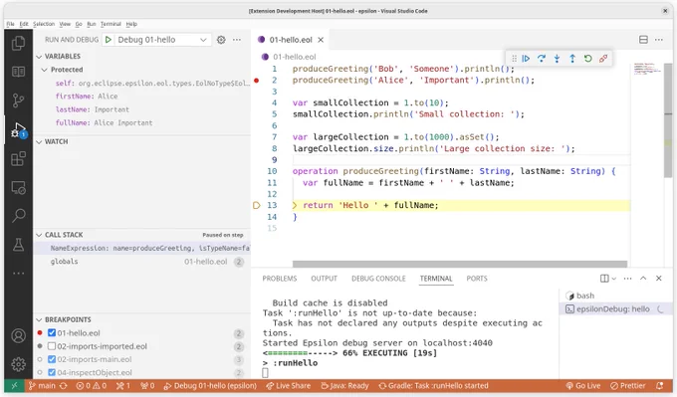Open the Extensions view
Screen dimensions: 677x397
point(18,159)
